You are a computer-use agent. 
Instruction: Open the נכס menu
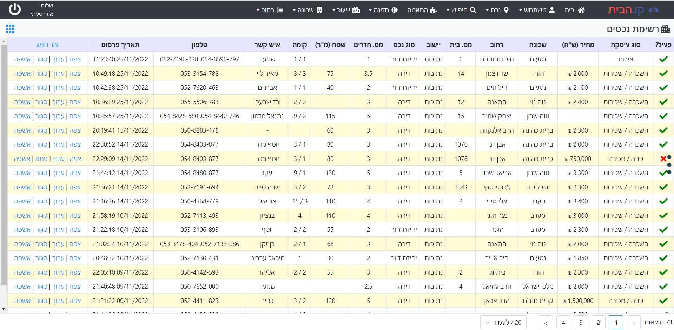coord(497,10)
